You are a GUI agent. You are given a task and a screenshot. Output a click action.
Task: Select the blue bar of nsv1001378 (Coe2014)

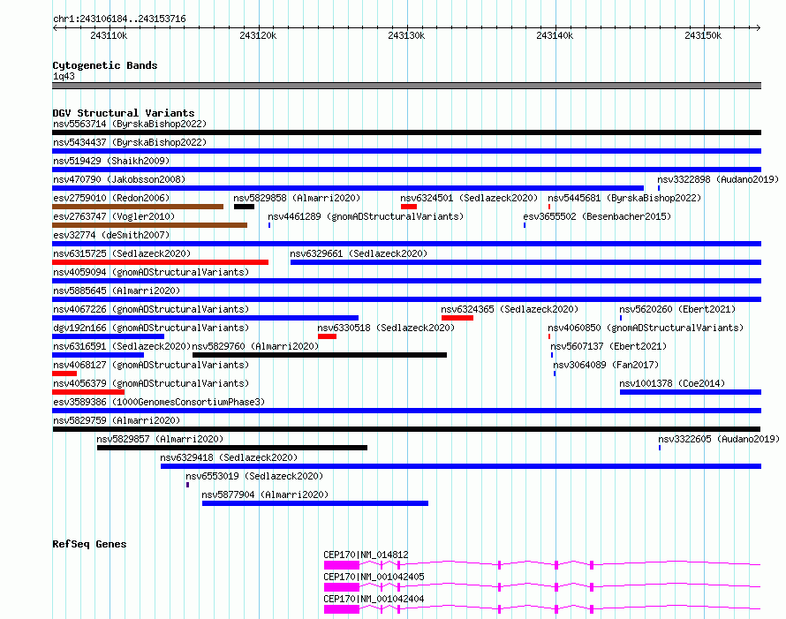[x=691, y=392]
